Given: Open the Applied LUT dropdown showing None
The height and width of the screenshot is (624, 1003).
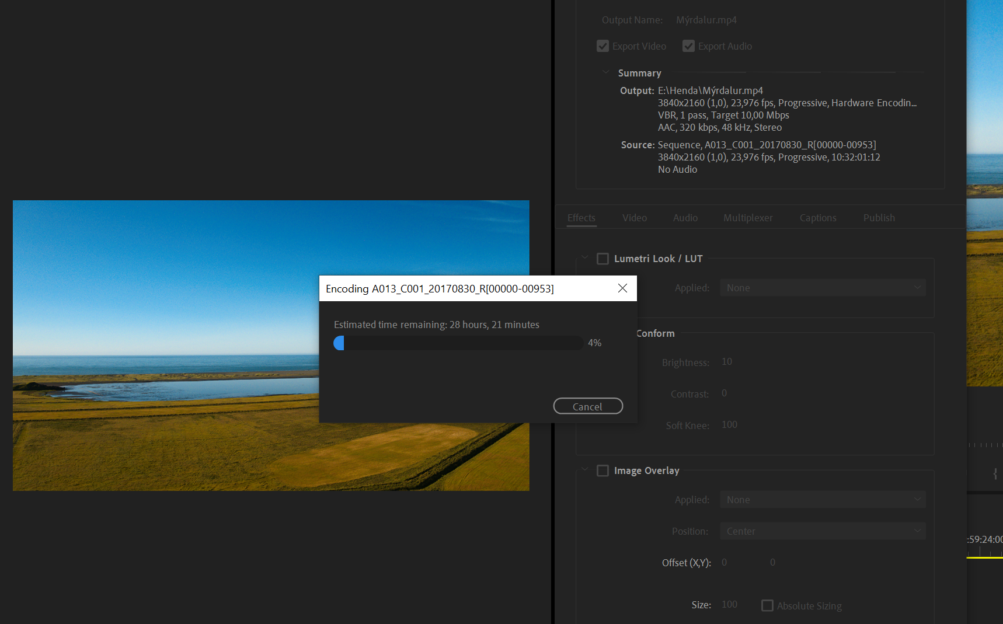Looking at the screenshot, I should pos(822,287).
